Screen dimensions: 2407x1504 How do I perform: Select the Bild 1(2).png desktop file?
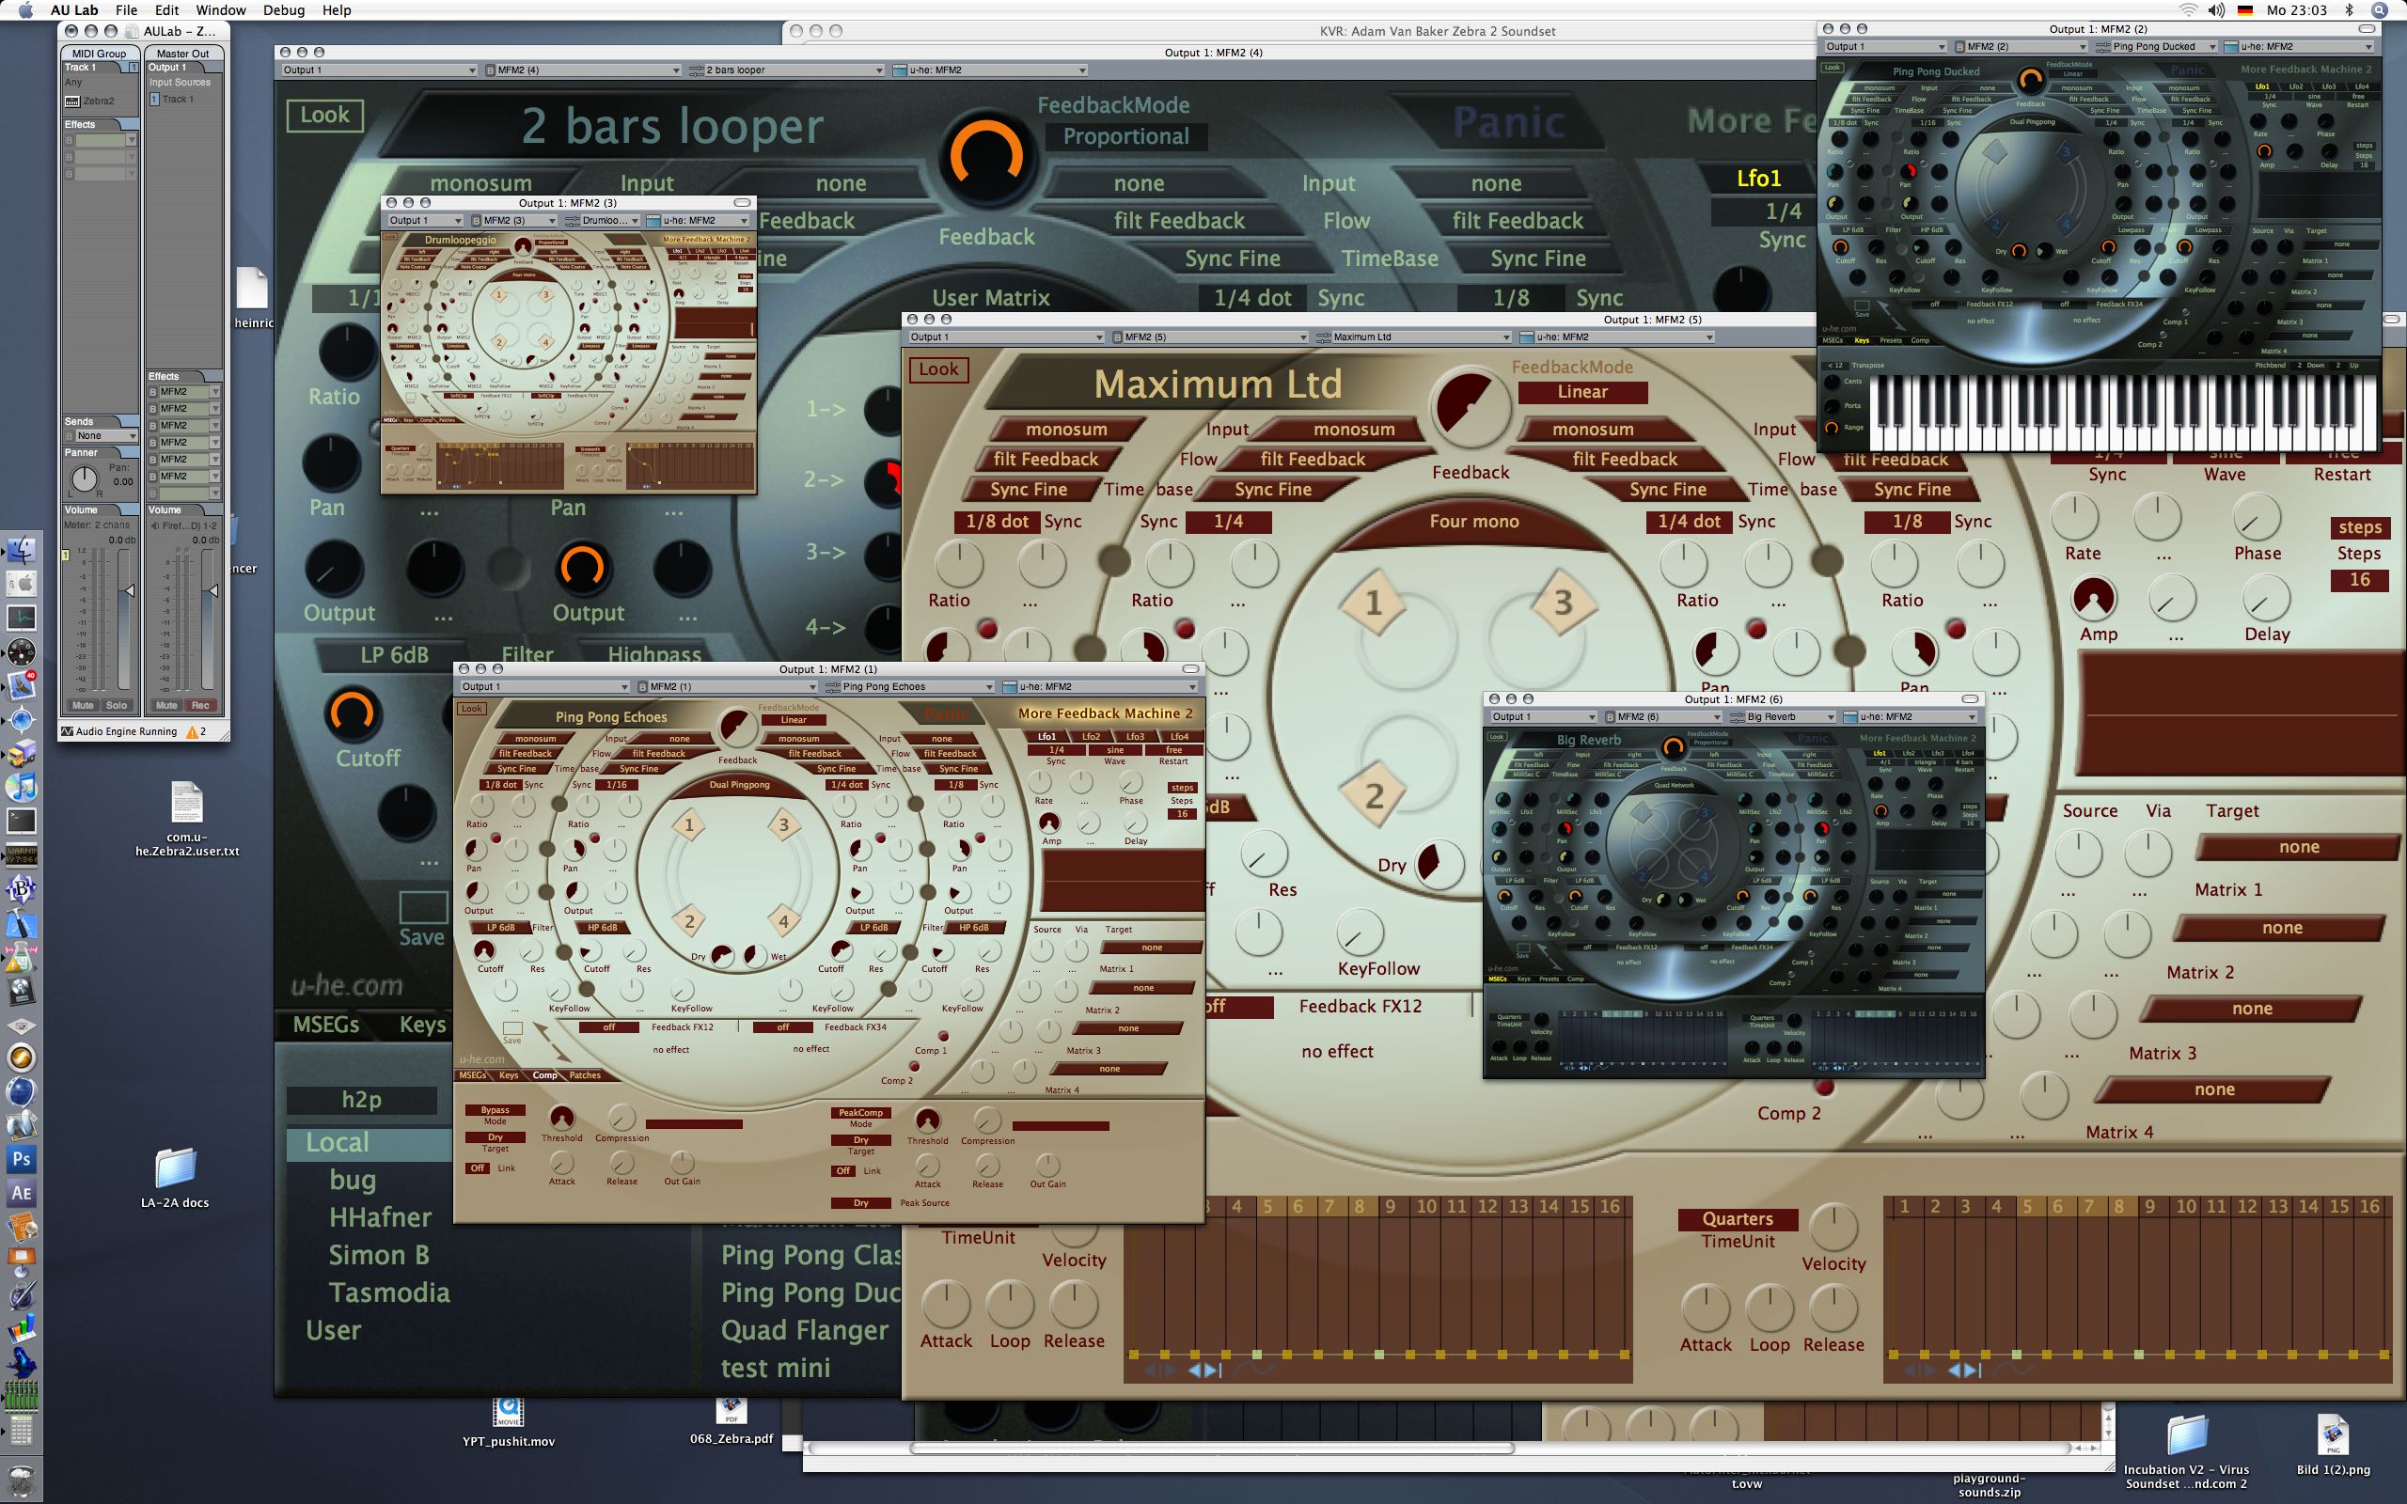click(x=2334, y=1435)
